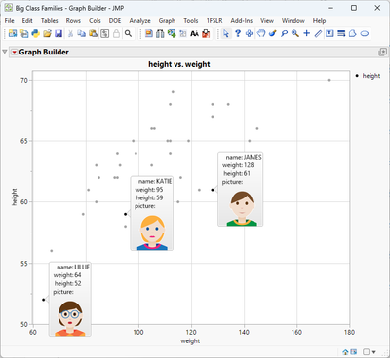Select the Arrow cursor tool
The width and height of the screenshot is (390, 358).
[226, 33]
